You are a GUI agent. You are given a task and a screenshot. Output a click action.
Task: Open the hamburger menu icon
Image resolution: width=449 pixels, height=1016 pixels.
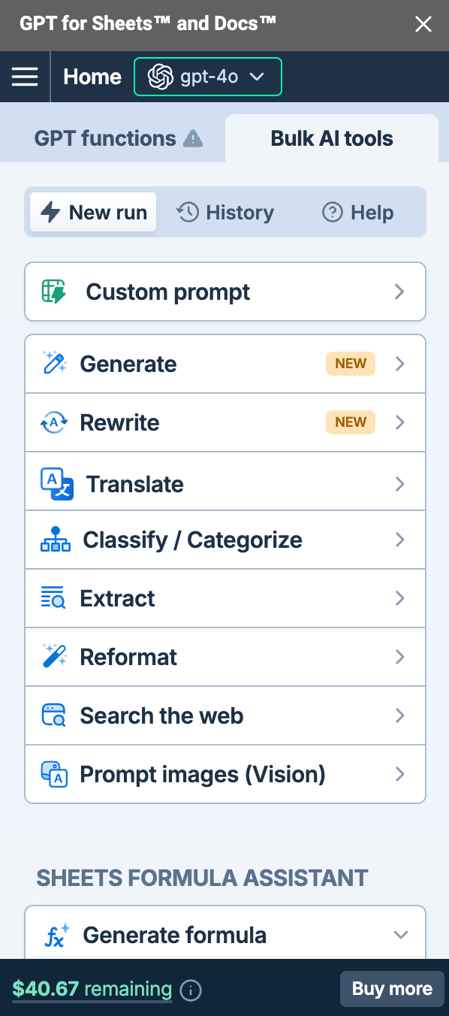(x=25, y=77)
